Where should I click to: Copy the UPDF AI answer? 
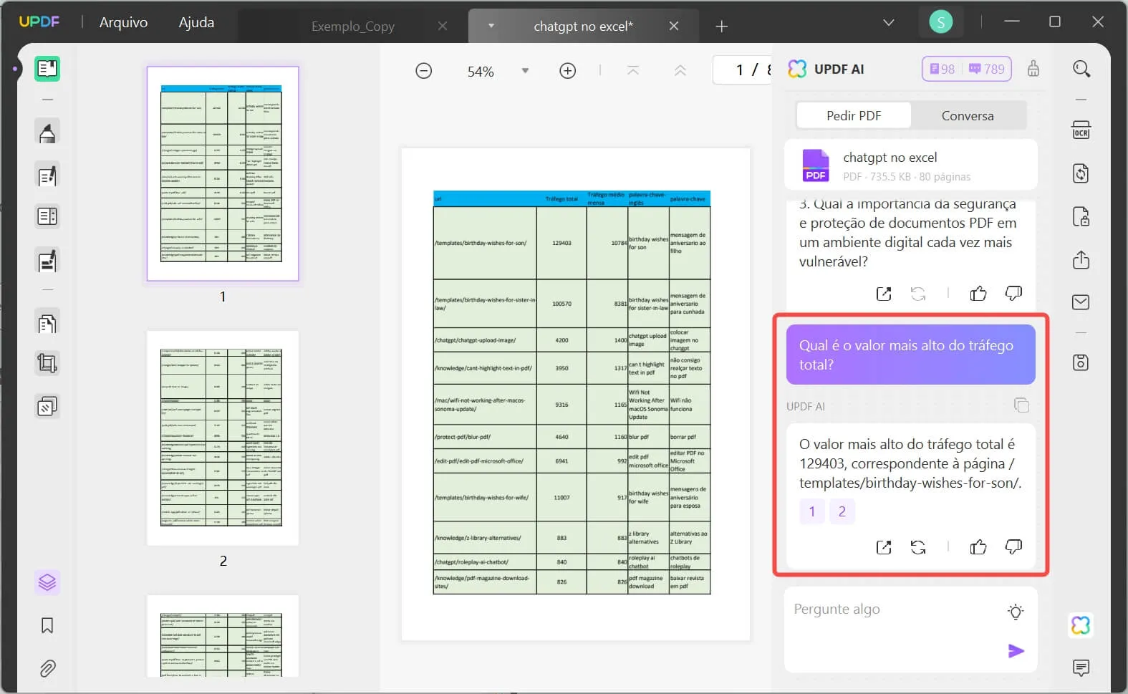tap(1022, 405)
